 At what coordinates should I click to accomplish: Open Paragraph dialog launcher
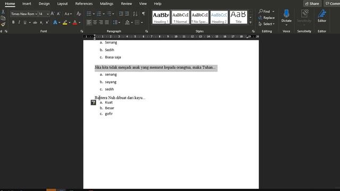coord(147,31)
